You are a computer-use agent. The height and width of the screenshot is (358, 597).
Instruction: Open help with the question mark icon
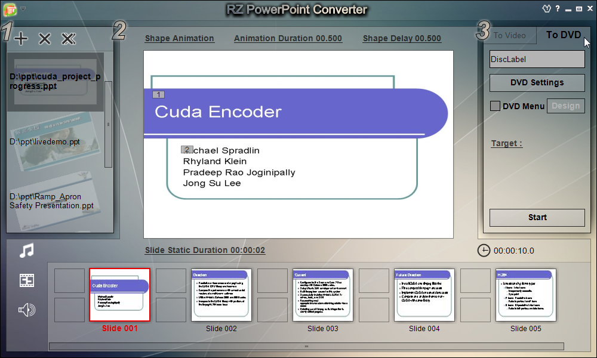click(x=557, y=8)
